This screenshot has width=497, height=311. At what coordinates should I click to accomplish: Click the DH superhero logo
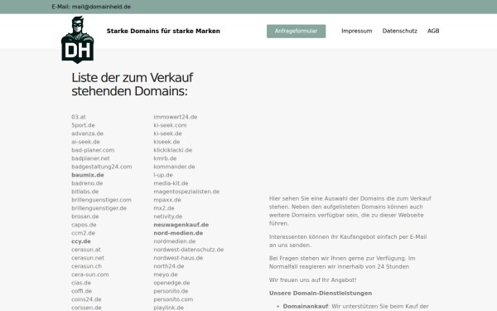tap(77, 40)
